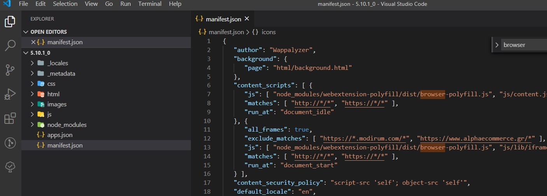The image size is (547, 196).
Task: Expand the css folder chevron
Action: 32,83
